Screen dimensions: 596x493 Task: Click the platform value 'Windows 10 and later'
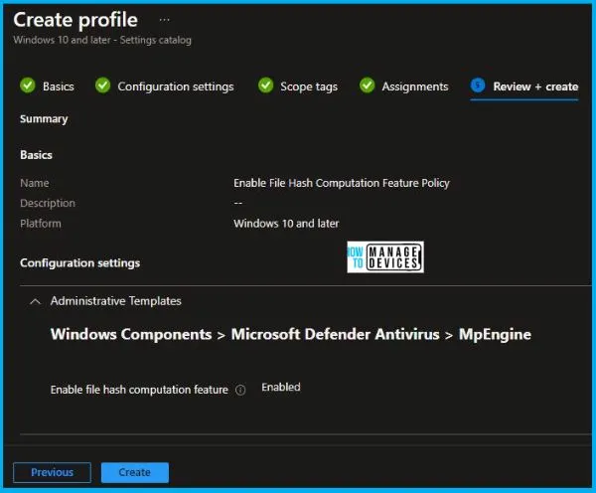tap(286, 224)
